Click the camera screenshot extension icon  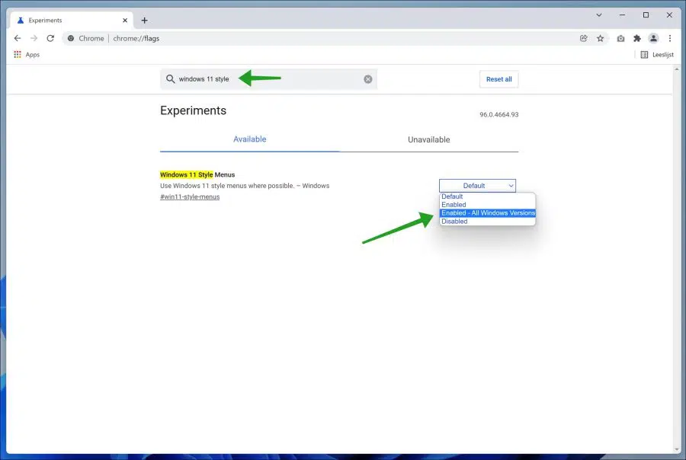[620, 39]
